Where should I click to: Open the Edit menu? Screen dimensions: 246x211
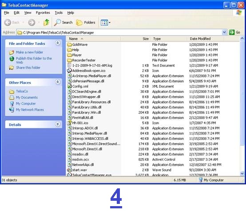(16, 13)
